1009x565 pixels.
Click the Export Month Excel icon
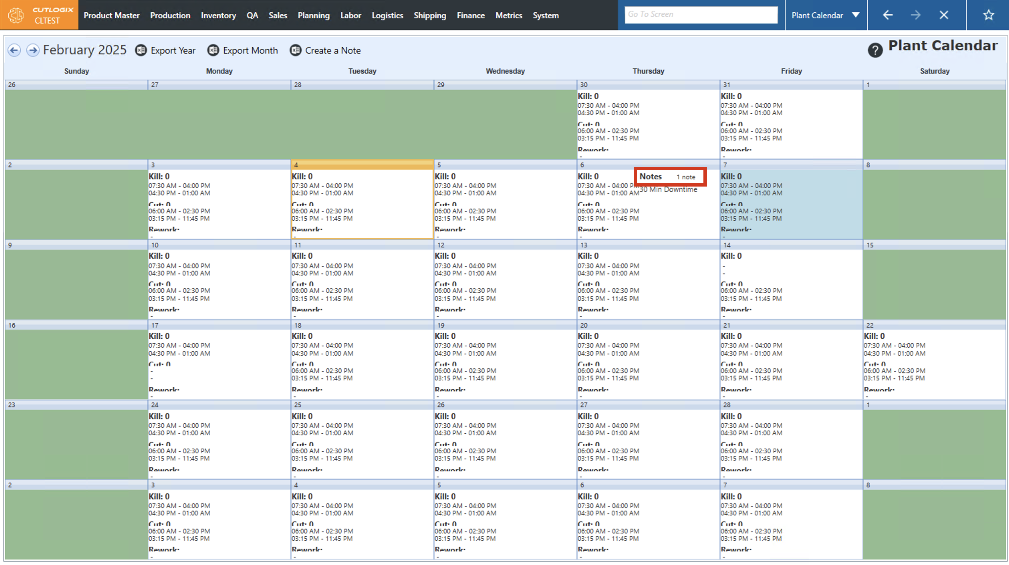[x=213, y=50]
